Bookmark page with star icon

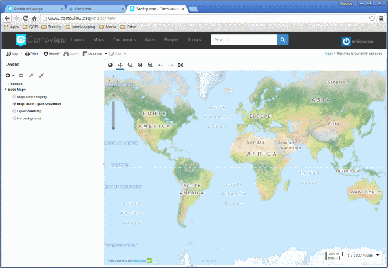point(372,18)
